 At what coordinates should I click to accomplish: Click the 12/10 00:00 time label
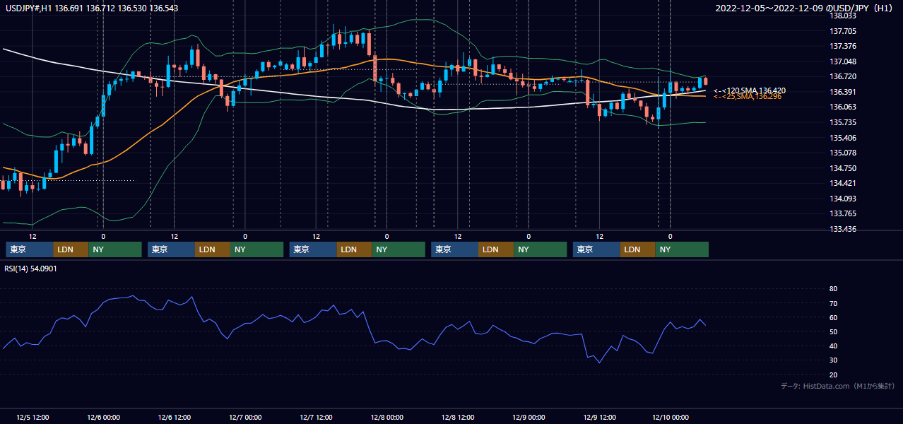pos(671,418)
